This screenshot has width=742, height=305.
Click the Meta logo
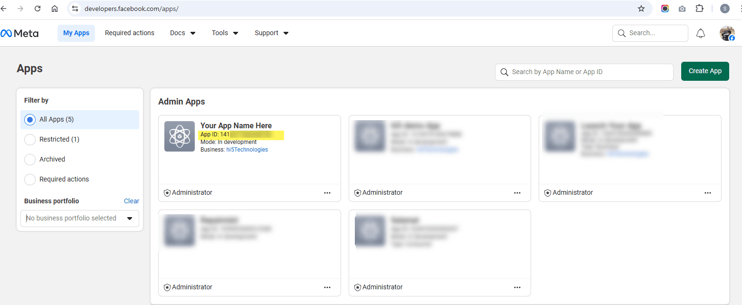[x=19, y=33]
